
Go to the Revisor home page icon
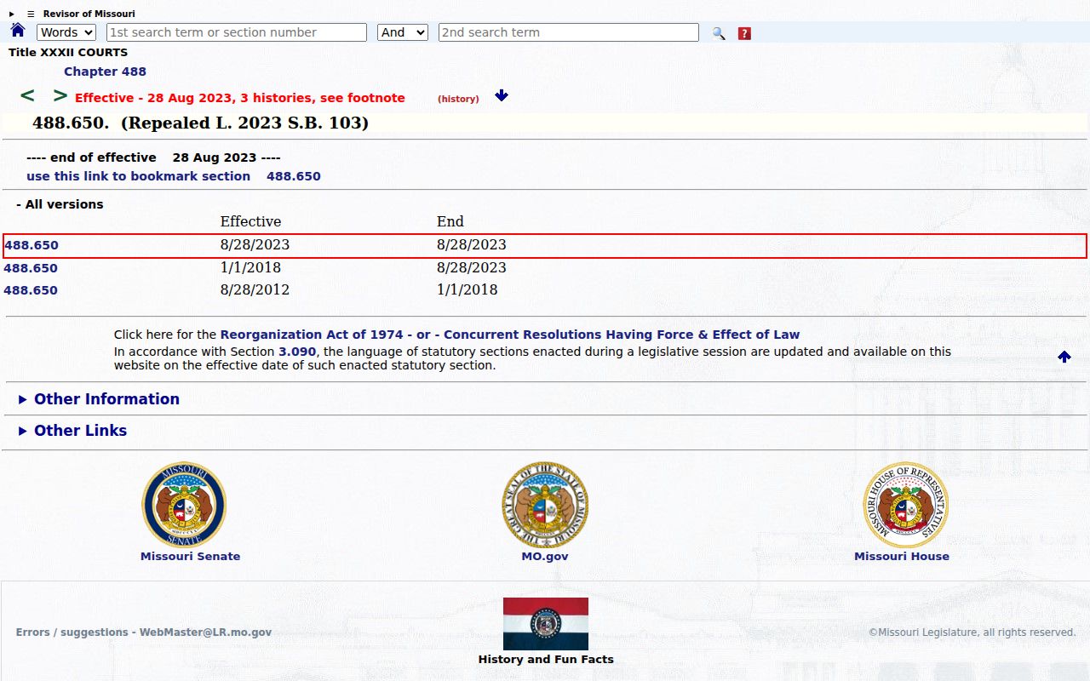[18, 31]
